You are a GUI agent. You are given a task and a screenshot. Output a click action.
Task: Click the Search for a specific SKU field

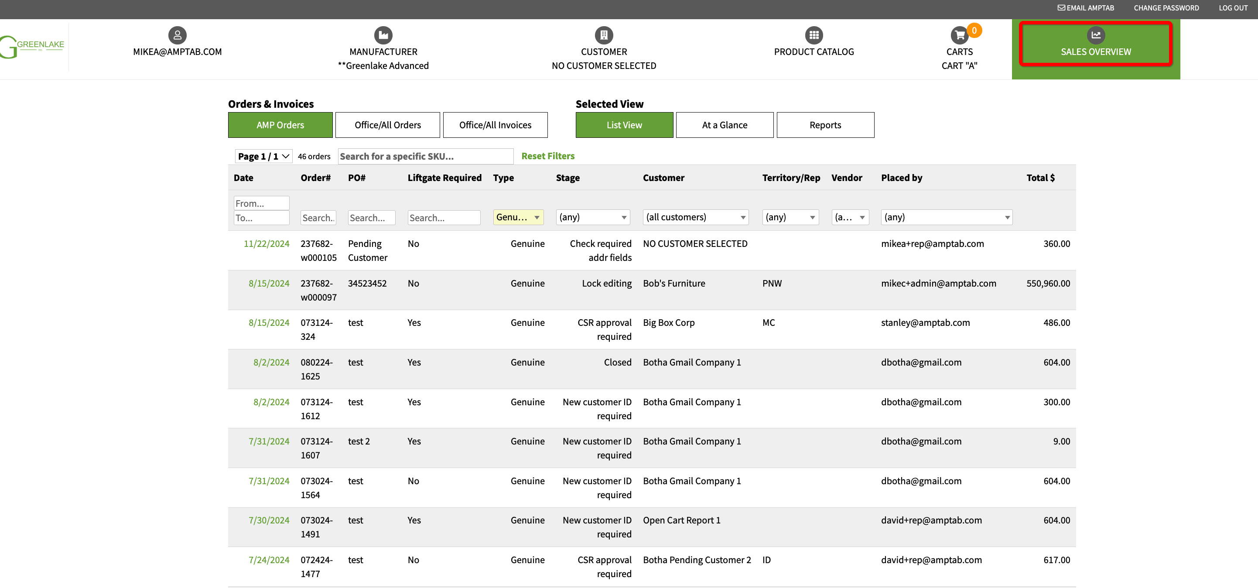[425, 156]
